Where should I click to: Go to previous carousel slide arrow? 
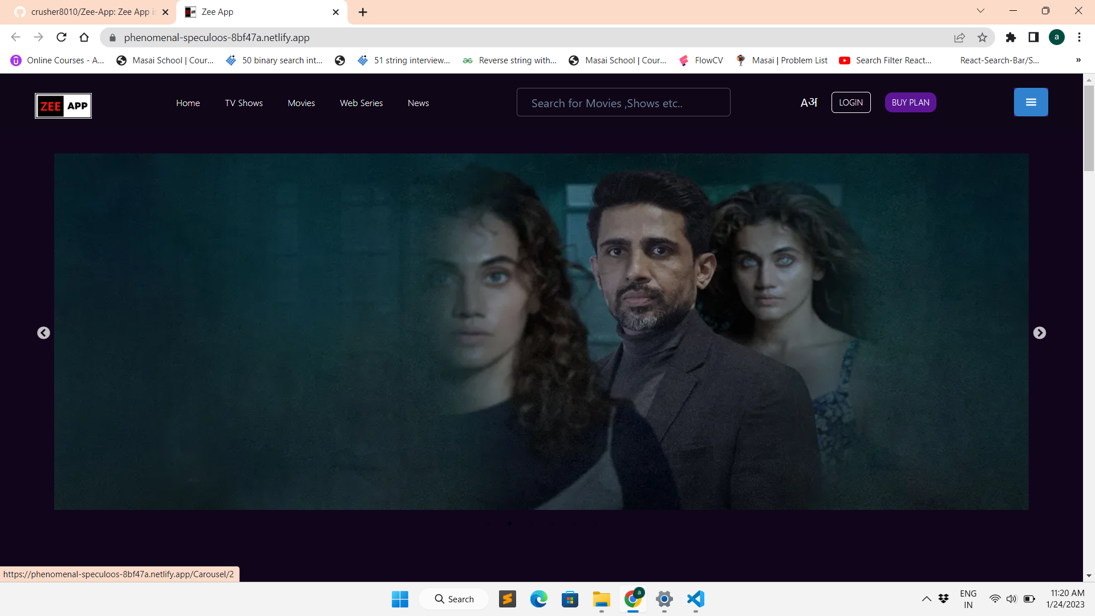pos(43,333)
